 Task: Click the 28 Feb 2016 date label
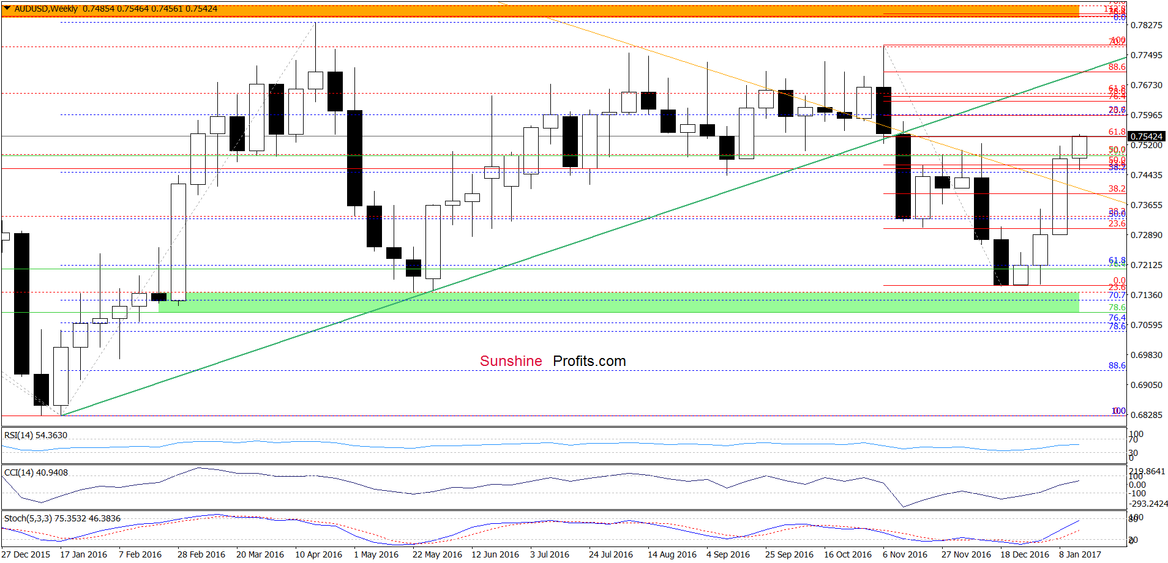[x=201, y=554]
